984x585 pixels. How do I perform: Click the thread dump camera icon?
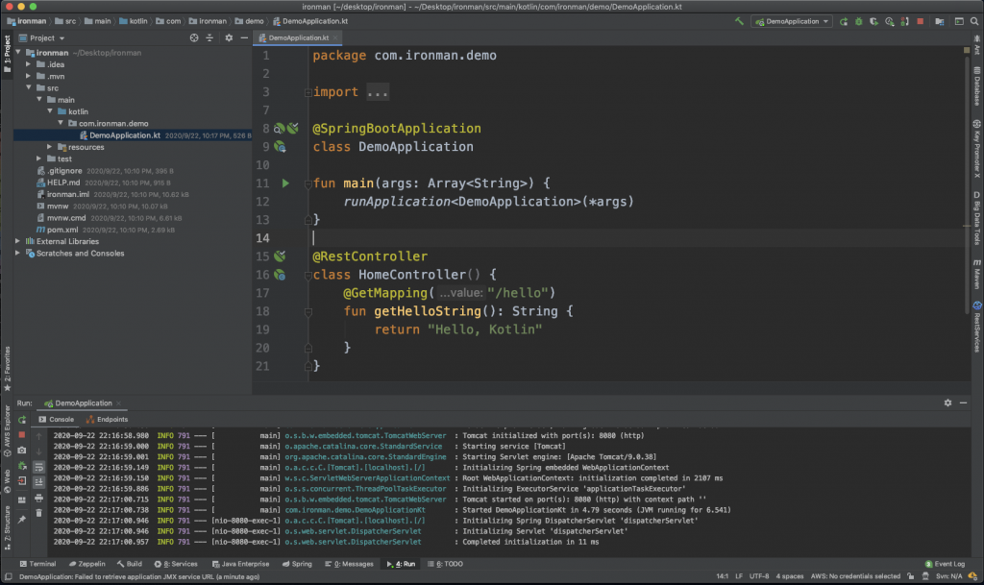tap(22, 451)
